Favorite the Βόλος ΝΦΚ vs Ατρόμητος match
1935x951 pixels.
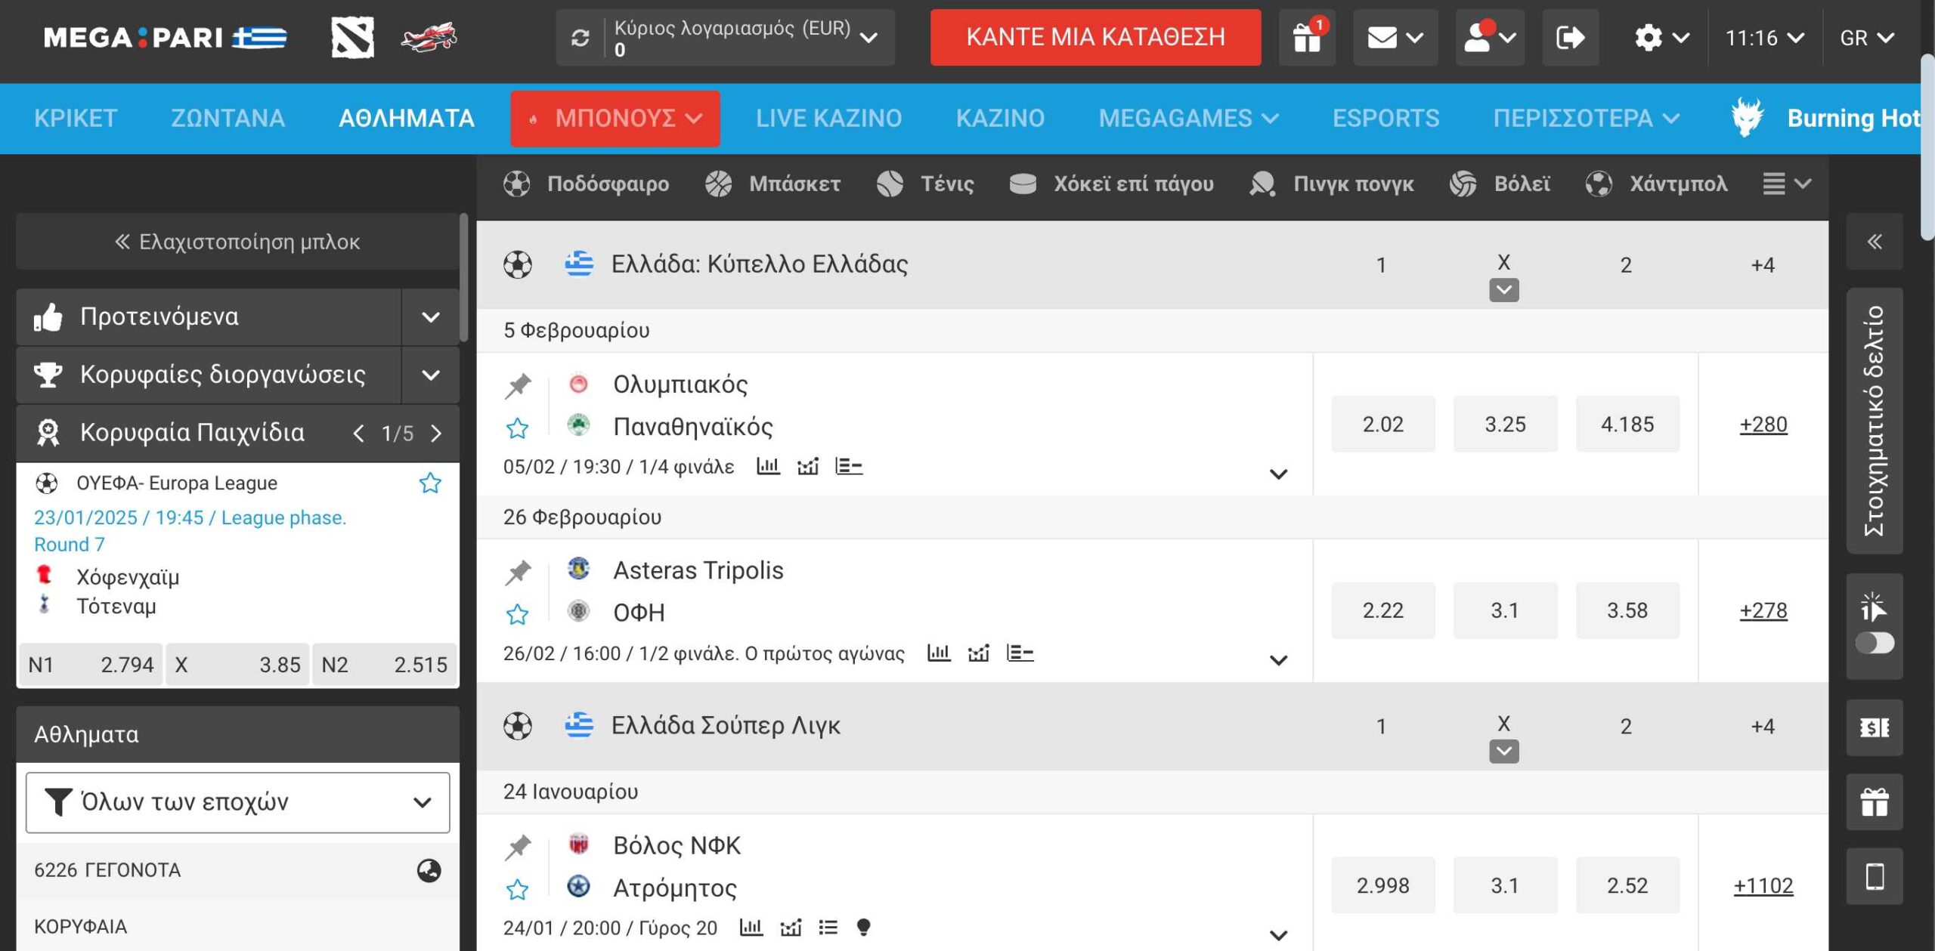tap(518, 890)
